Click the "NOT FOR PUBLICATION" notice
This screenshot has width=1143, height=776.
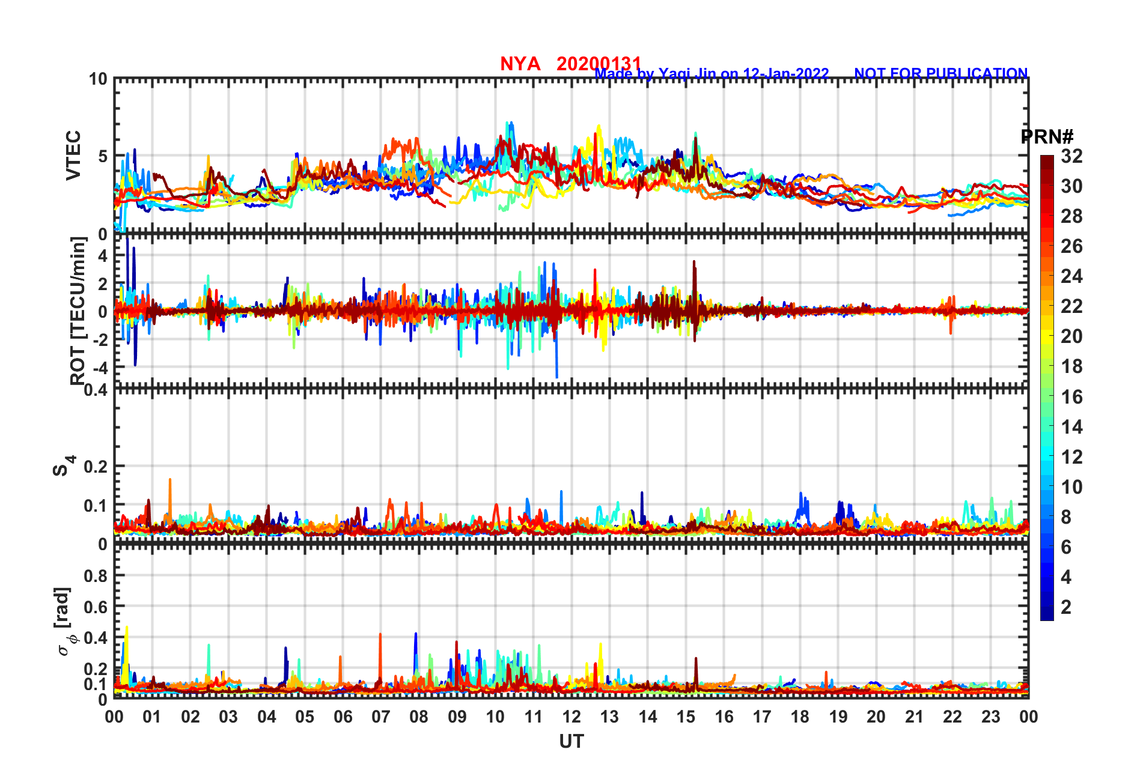coord(941,73)
